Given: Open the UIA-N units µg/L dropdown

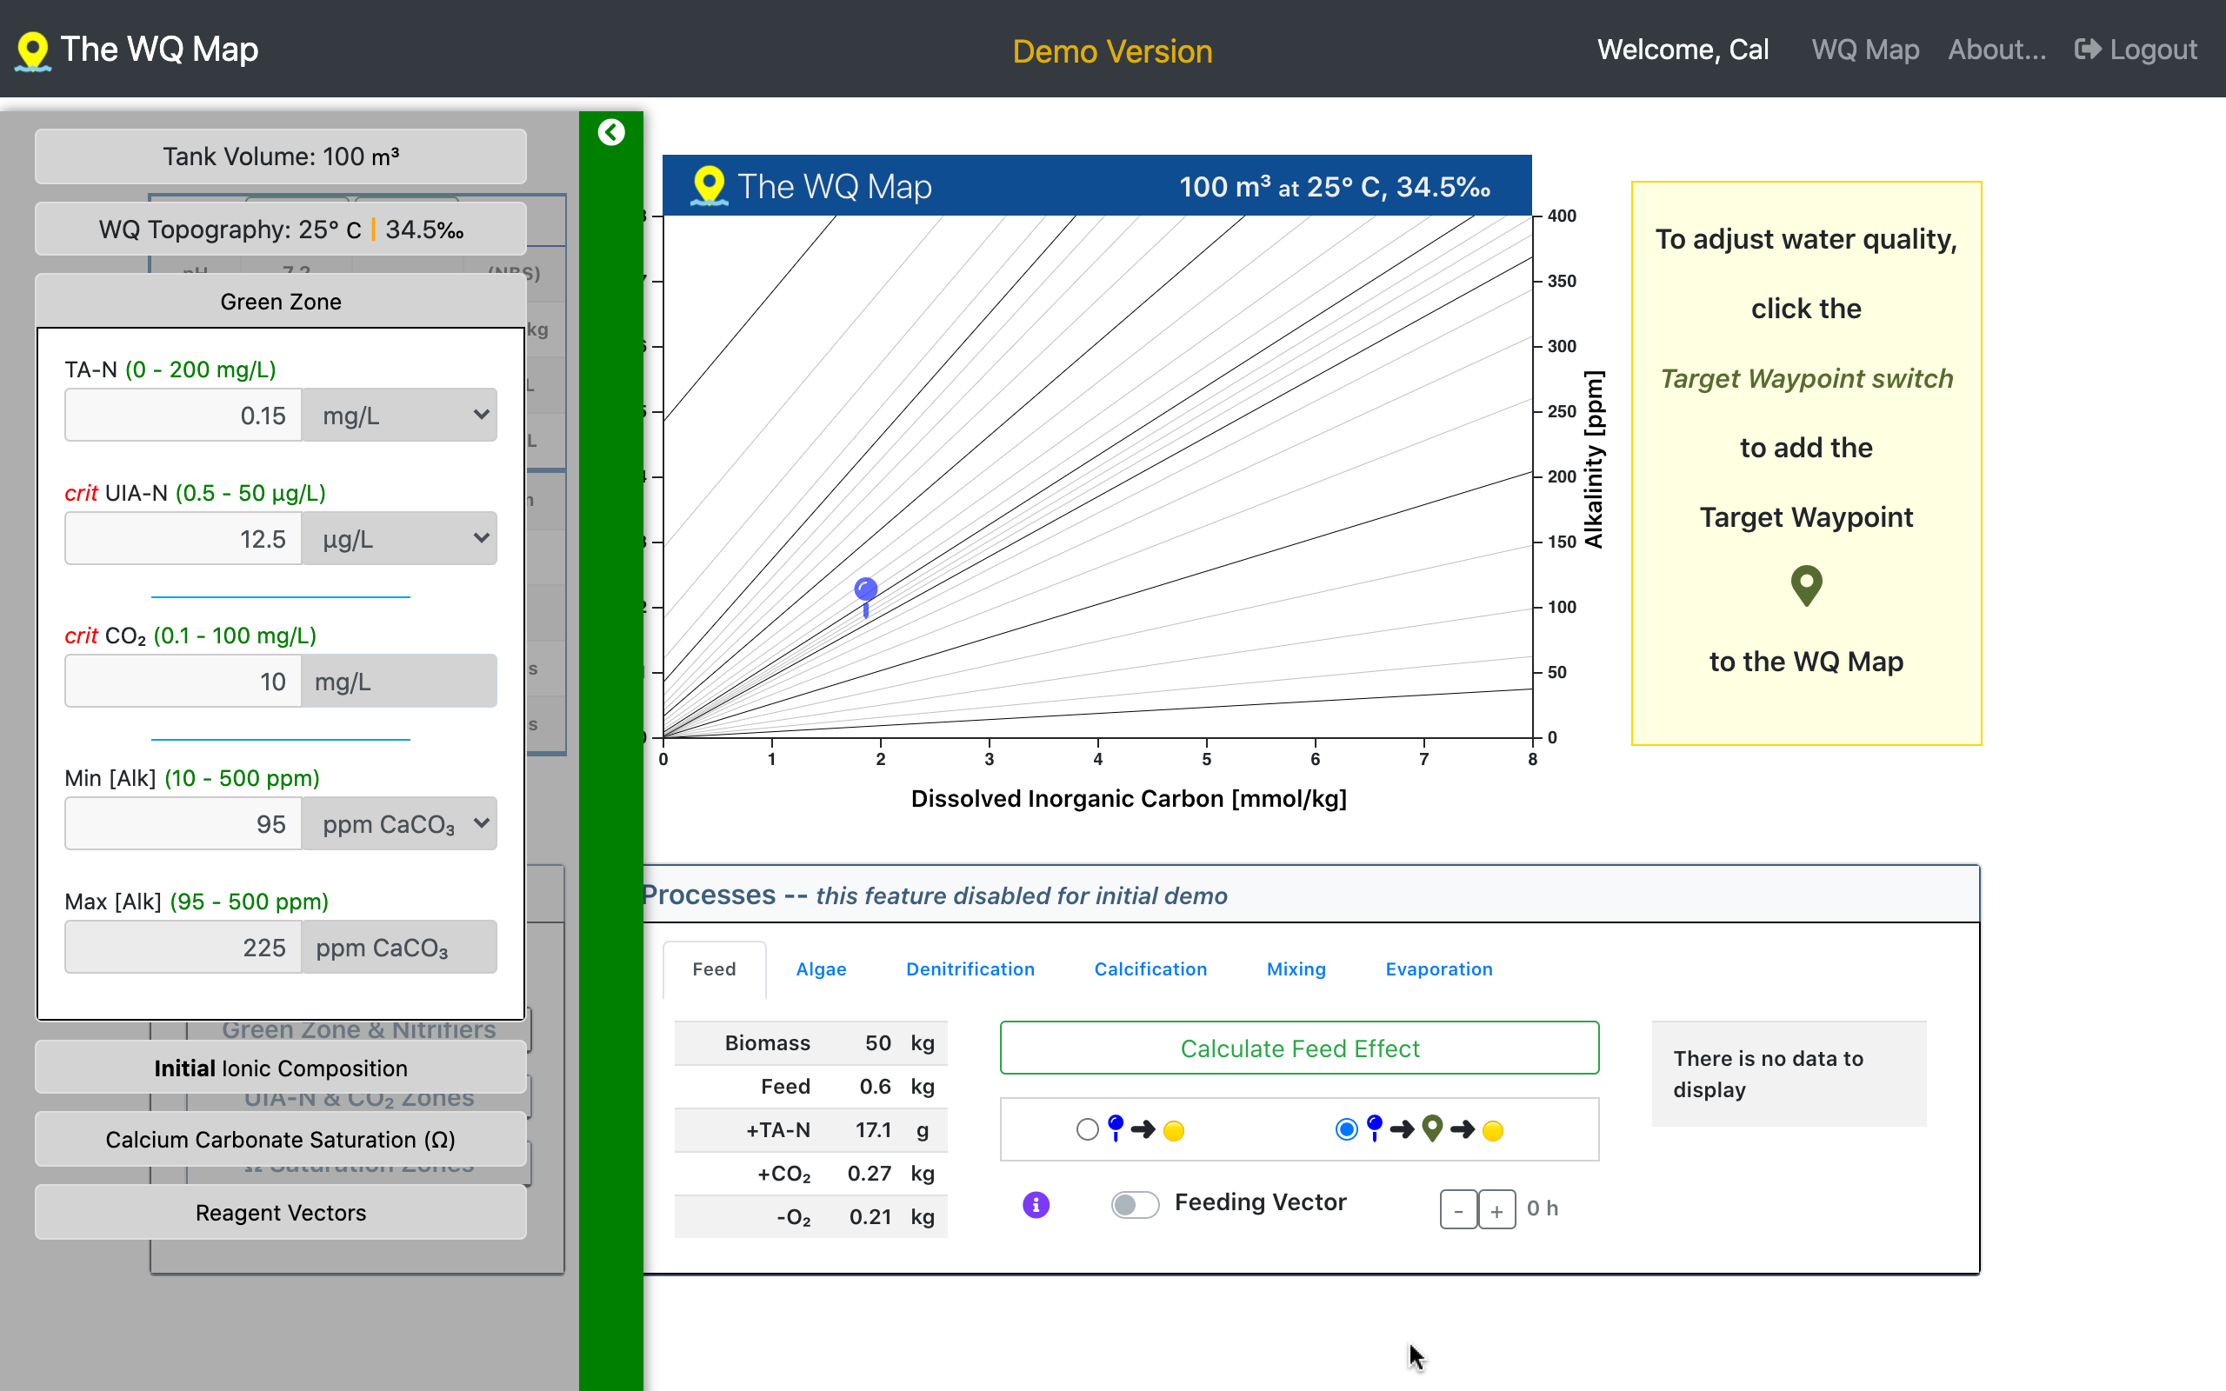Looking at the screenshot, I should click(400, 539).
